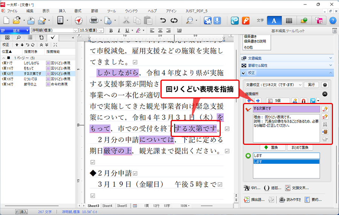Click the print icon in the toolbar
Image resolution: width=339 pixels, height=215 pixels.
coord(93,20)
